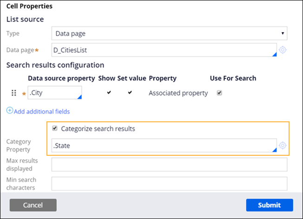Click the Add additional fields link
Viewport: 303px width, 219px height.
coord(42,112)
